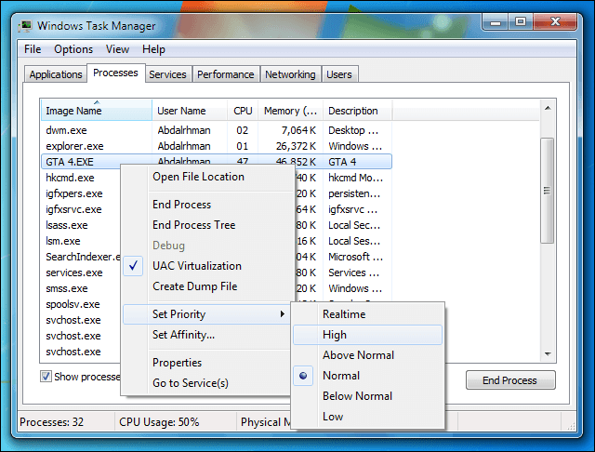Choose Go to Service(s) entry
The height and width of the screenshot is (452, 595).
206,383
